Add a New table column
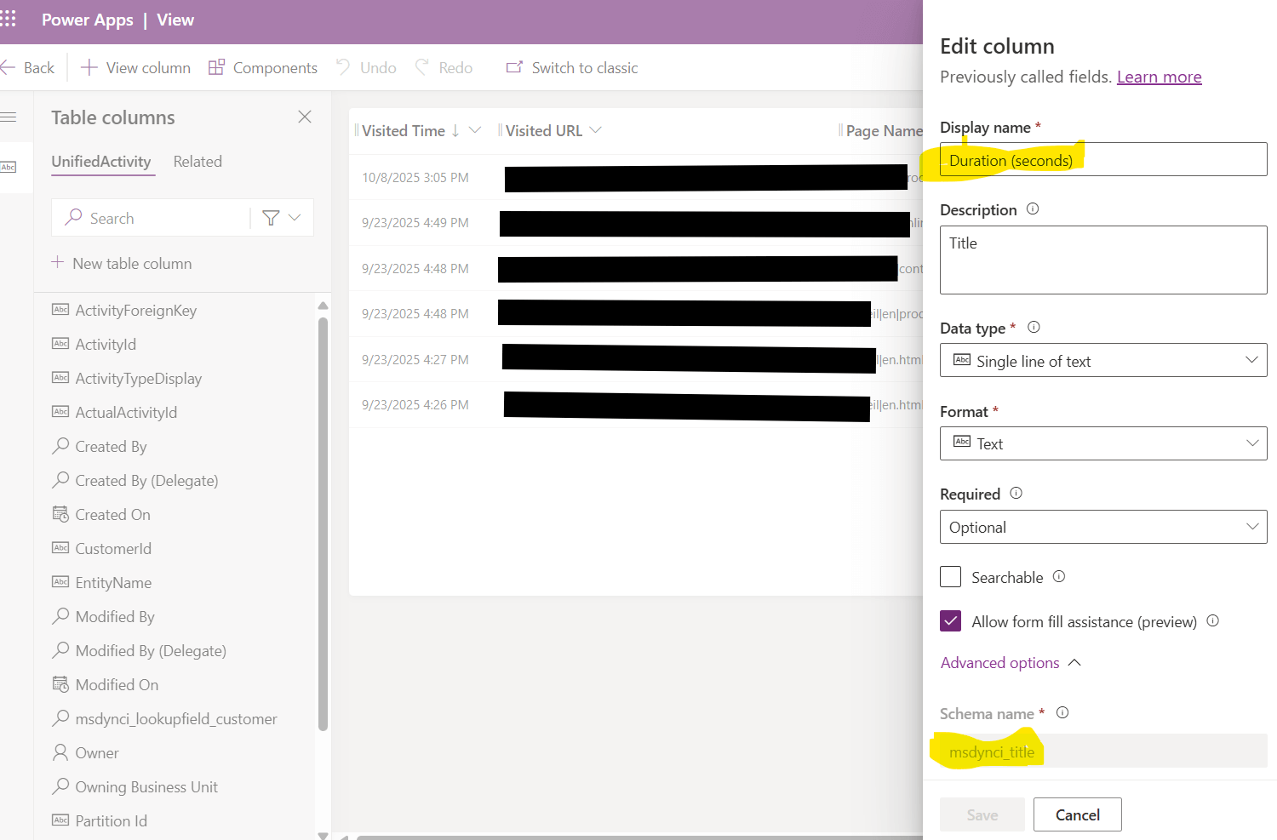The width and height of the screenshot is (1277, 840). tap(122, 263)
